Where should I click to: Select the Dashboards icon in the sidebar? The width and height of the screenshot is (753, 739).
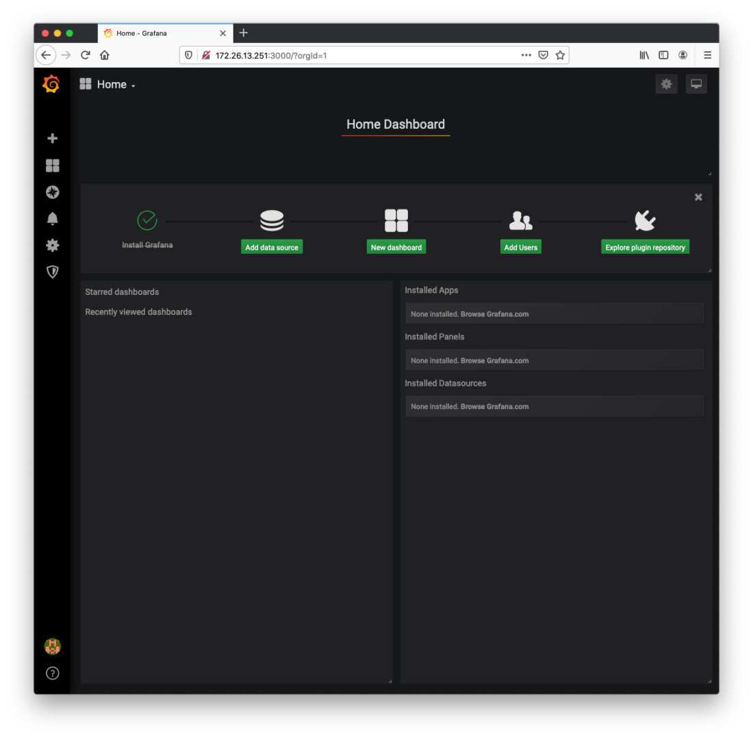(52, 165)
